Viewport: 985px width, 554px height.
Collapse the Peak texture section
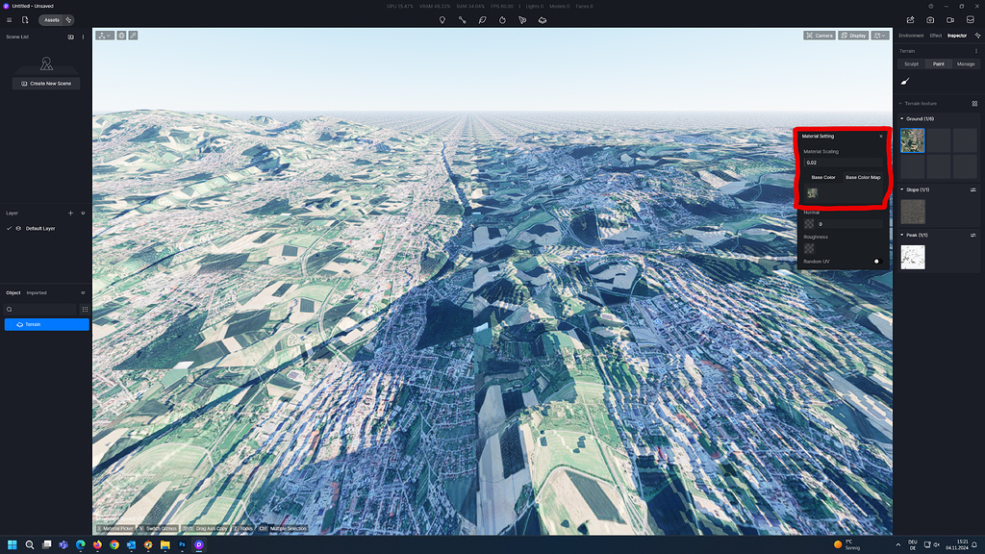(901, 235)
